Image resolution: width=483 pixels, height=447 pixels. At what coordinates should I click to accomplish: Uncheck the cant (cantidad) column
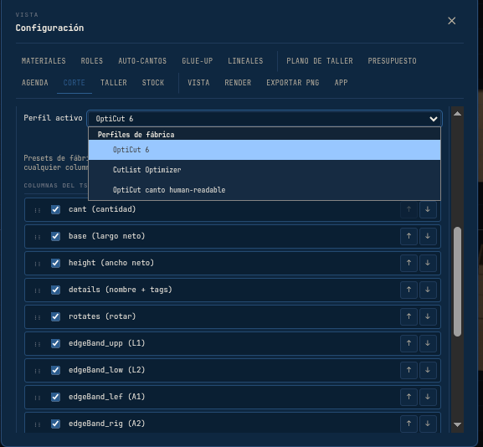pyautogui.click(x=55, y=209)
